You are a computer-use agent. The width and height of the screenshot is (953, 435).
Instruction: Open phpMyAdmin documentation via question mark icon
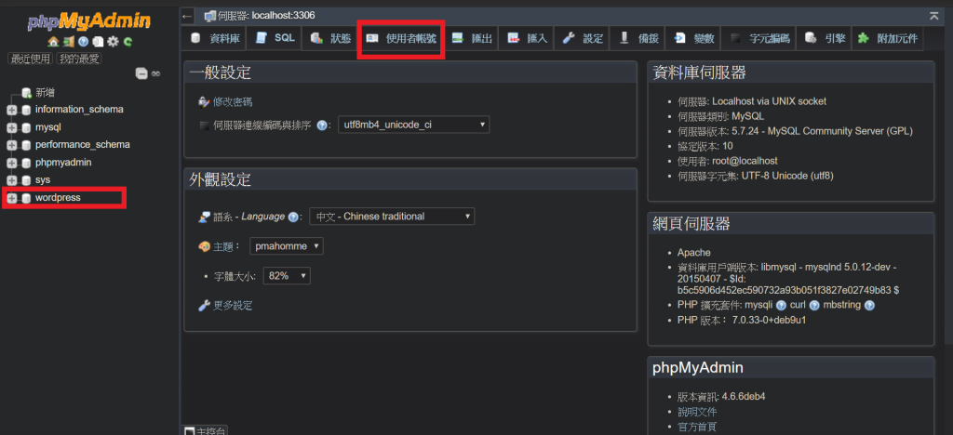[x=83, y=42]
